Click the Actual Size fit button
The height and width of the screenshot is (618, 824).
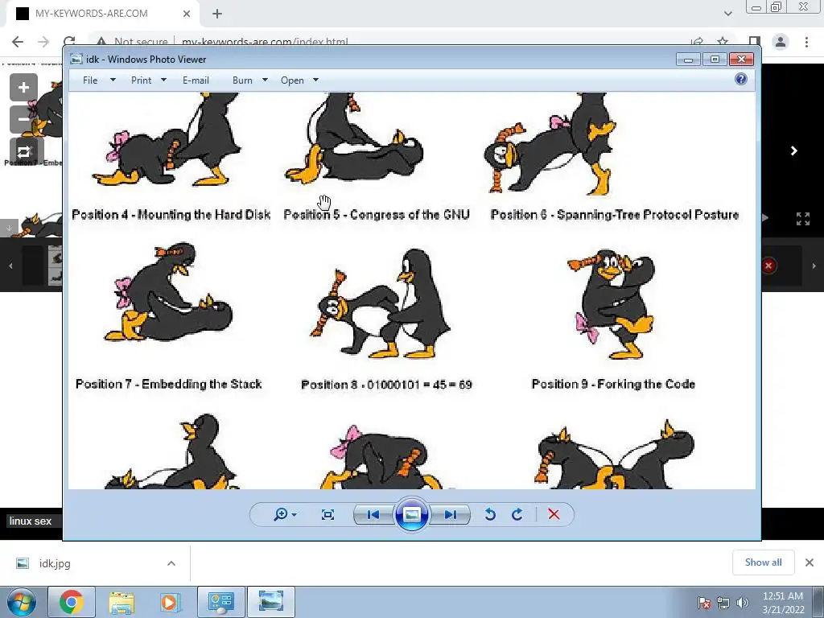328,514
